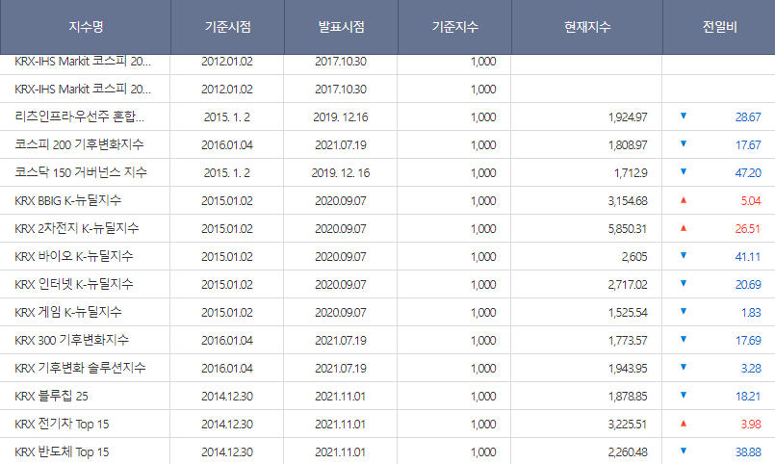
Task: Click the 발표시점 column header
Action: tap(341, 27)
